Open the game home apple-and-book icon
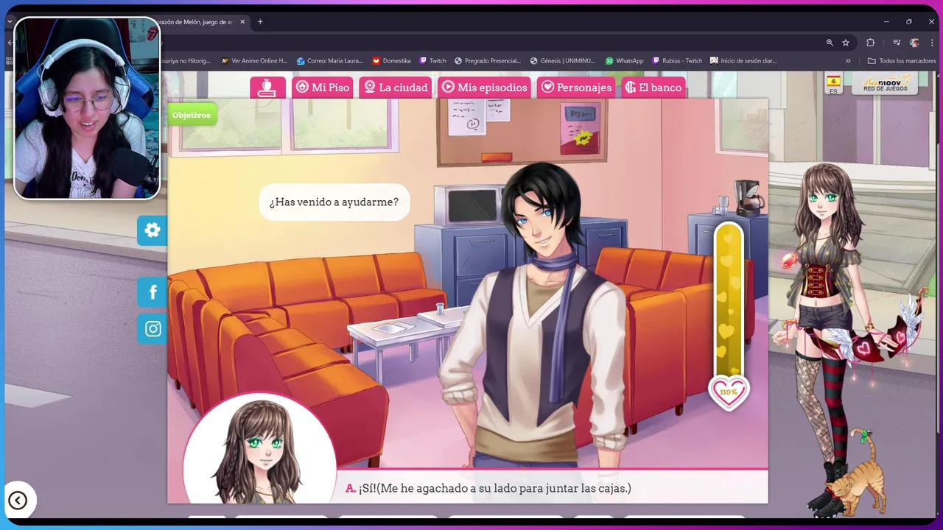943x530 pixels. [x=267, y=87]
